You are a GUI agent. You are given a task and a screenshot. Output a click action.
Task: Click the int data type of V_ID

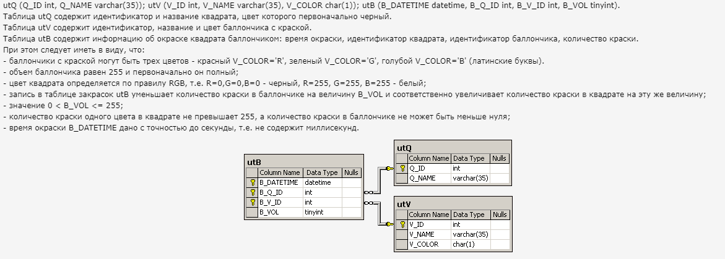[x=470, y=225]
